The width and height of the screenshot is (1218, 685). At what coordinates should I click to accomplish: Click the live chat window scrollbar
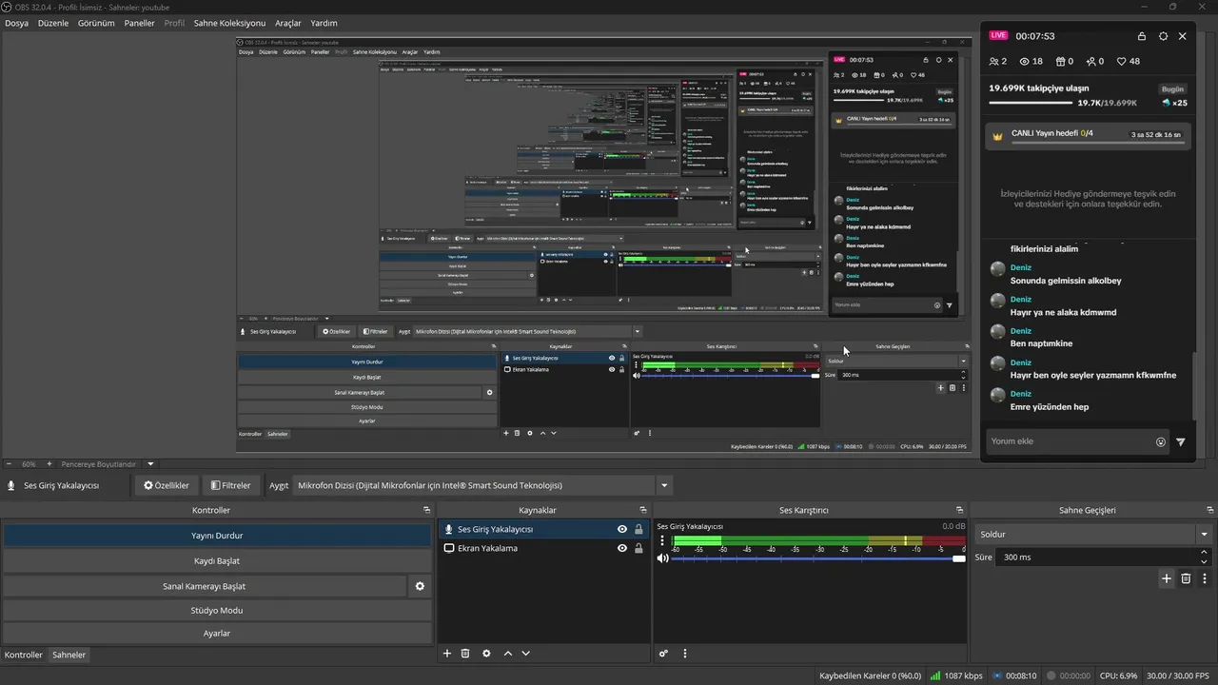1193,385
